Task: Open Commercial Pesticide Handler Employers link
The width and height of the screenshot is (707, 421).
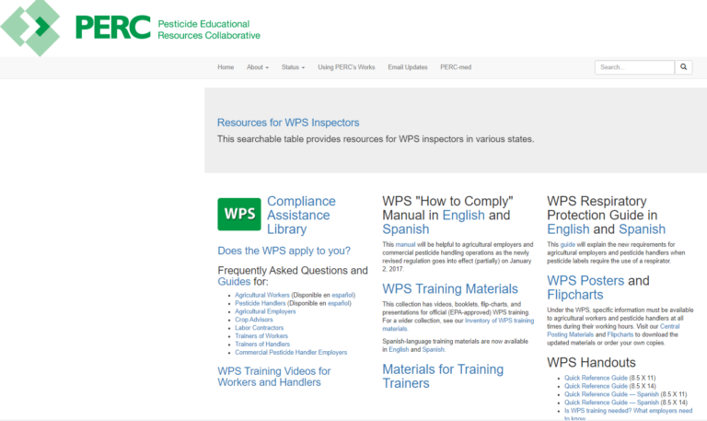Action: pyautogui.click(x=291, y=353)
